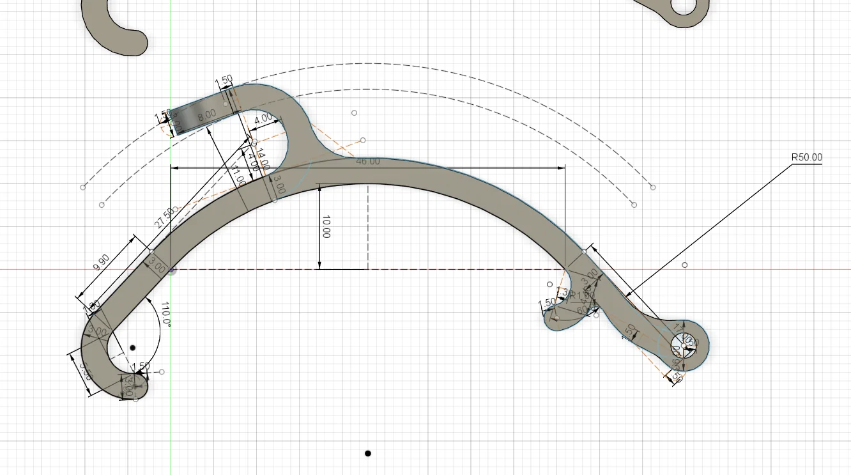
Task: Select the 9.90 dimension value
Action: [x=101, y=263]
